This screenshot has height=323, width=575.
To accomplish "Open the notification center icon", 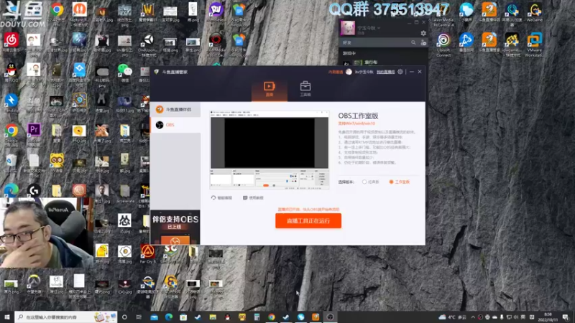I will pyautogui.click(x=566, y=317).
